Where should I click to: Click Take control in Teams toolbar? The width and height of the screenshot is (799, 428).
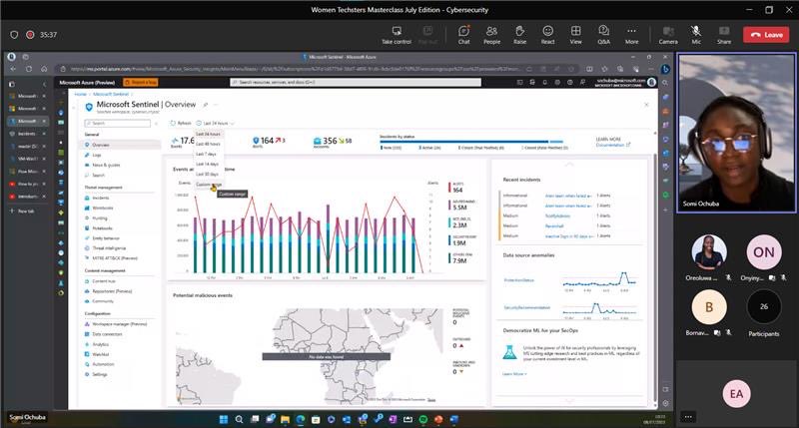(396, 35)
